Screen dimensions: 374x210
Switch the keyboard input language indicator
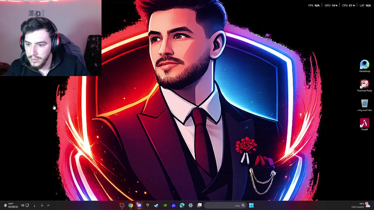pos(34,206)
